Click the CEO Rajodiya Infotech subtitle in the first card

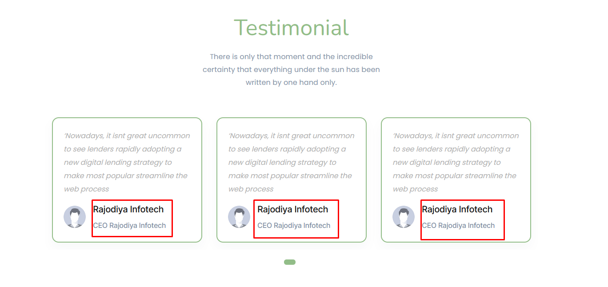coord(129,225)
